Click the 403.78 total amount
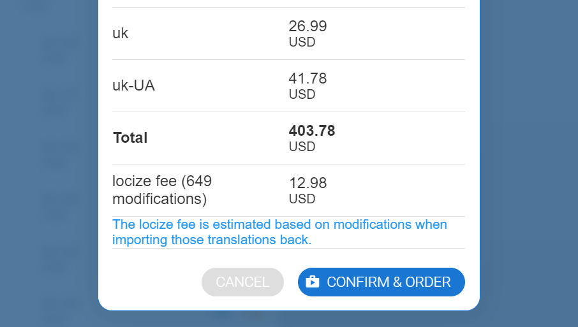The width and height of the screenshot is (578, 327). (x=312, y=131)
